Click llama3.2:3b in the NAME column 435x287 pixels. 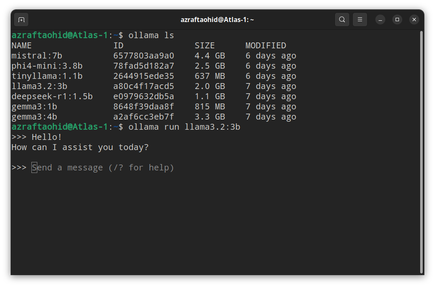coord(39,86)
